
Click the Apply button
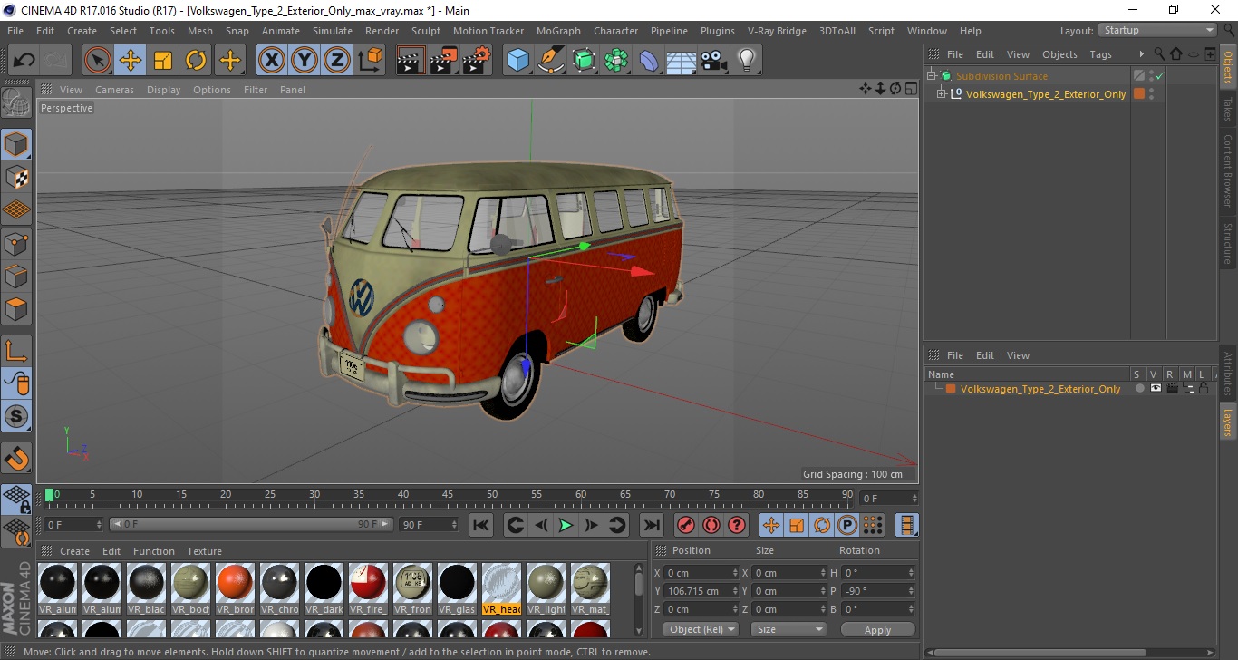pos(877,629)
